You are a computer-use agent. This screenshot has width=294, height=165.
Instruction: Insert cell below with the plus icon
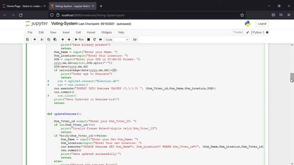(35, 39)
